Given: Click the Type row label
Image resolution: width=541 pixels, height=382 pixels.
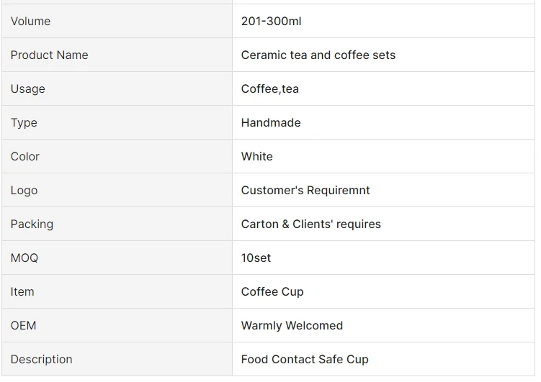Looking at the screenshot, I should [x=24, y=123].
